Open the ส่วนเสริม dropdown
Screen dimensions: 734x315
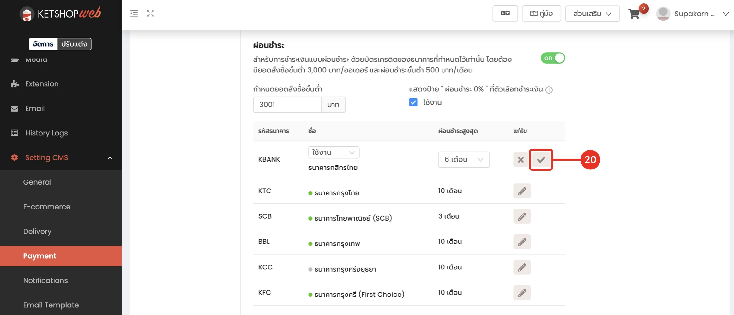click(x=592, y=14)
